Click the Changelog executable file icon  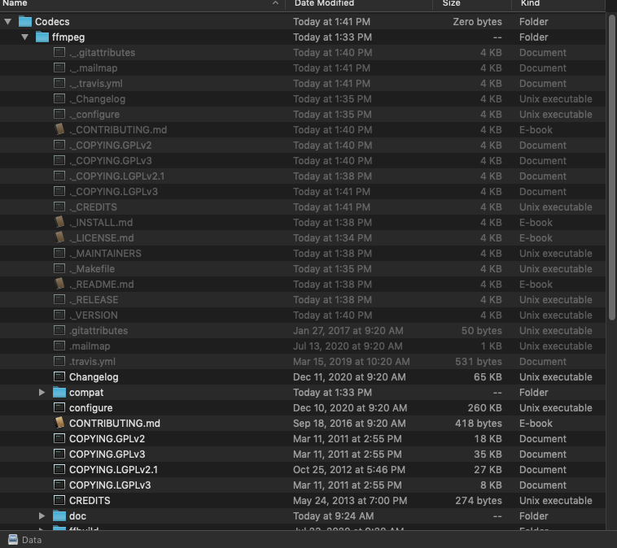point(59,376)
